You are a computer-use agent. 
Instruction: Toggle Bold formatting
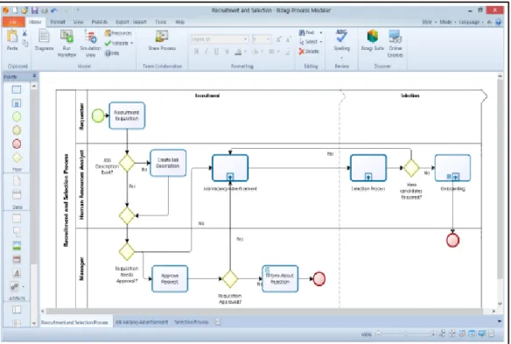pyautogui.click(x=197, y=52)
